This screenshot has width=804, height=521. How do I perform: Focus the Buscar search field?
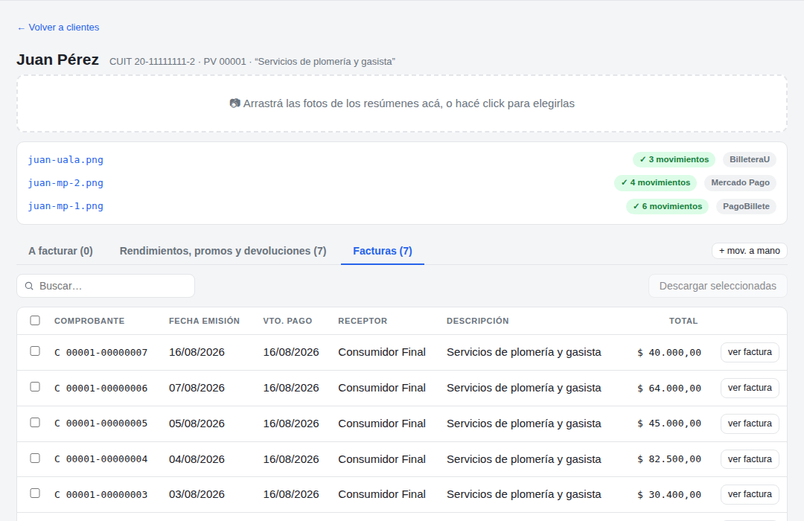point(106,286)
